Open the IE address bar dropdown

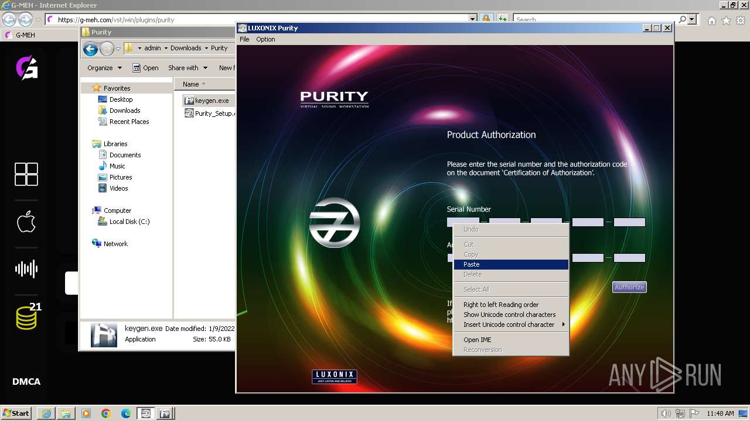(473, 19)
